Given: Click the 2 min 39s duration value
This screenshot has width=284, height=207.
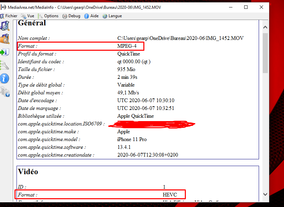Looking at the screenshot, I should pyautogui.click(x=127, y=77).
